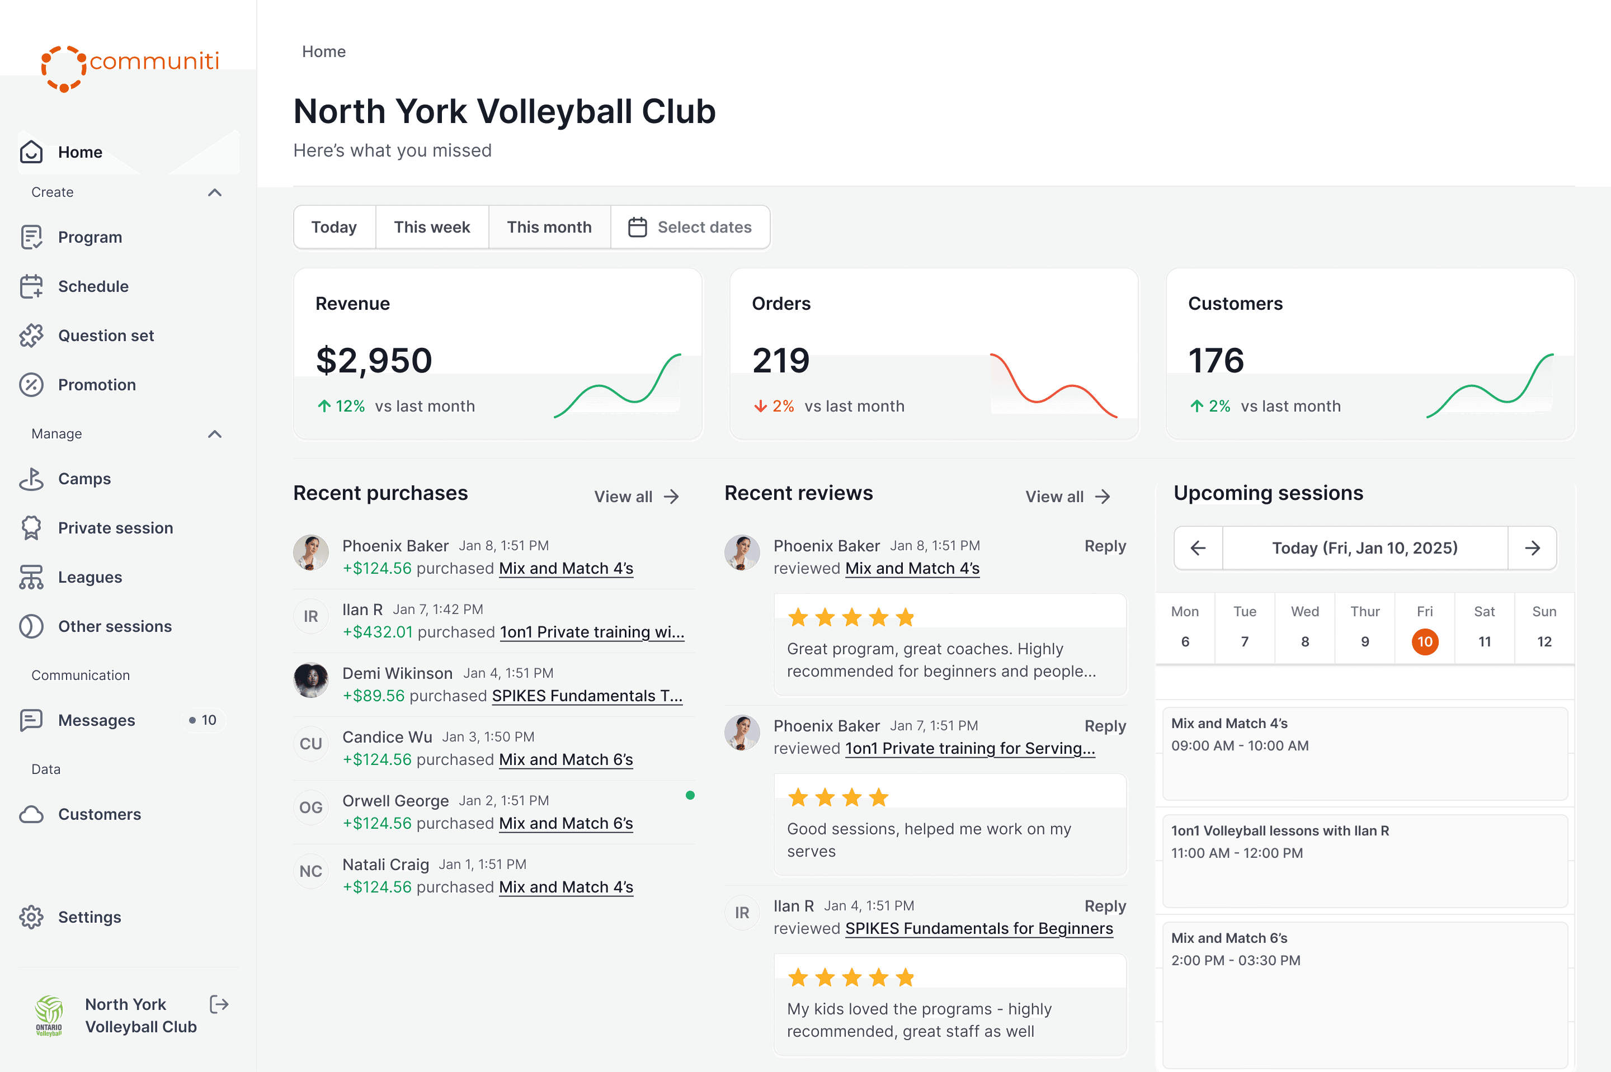The image size is (1611, 1072).
Task: Open Camps using its sidebar icon
Action: (x=31, y=479)
